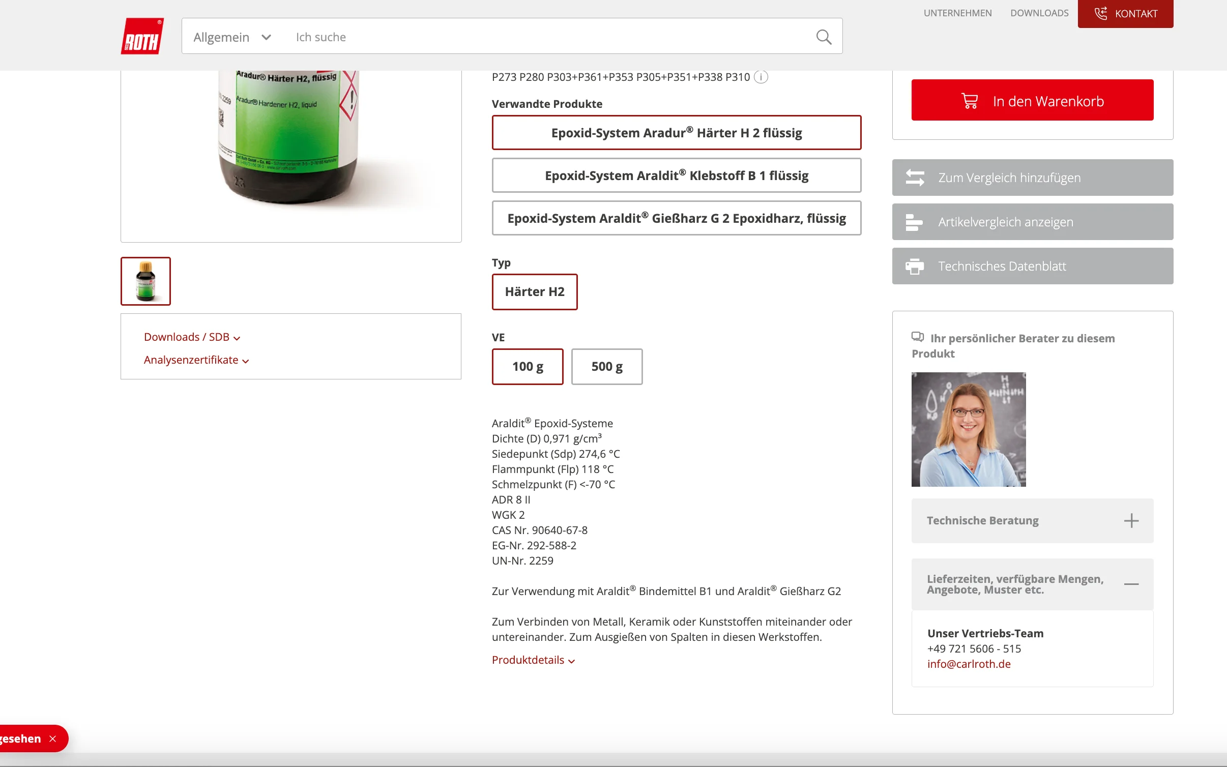Click text 'Dichte (D) 0,971 g/cm³'
The image size is (1227, 767).
(x=547, y=438)
